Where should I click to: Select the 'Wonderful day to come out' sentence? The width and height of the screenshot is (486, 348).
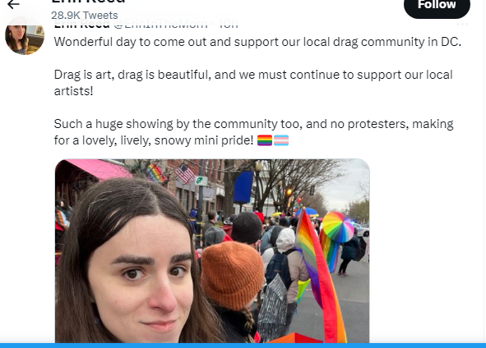point(257,42)
